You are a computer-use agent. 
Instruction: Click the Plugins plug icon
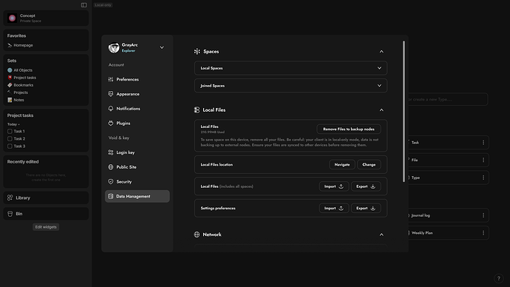coord(111,123)
